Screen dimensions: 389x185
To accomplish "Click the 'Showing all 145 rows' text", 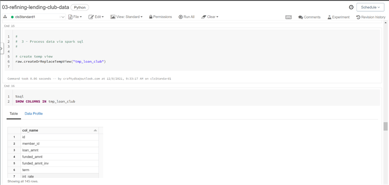I will coord(23,181).
